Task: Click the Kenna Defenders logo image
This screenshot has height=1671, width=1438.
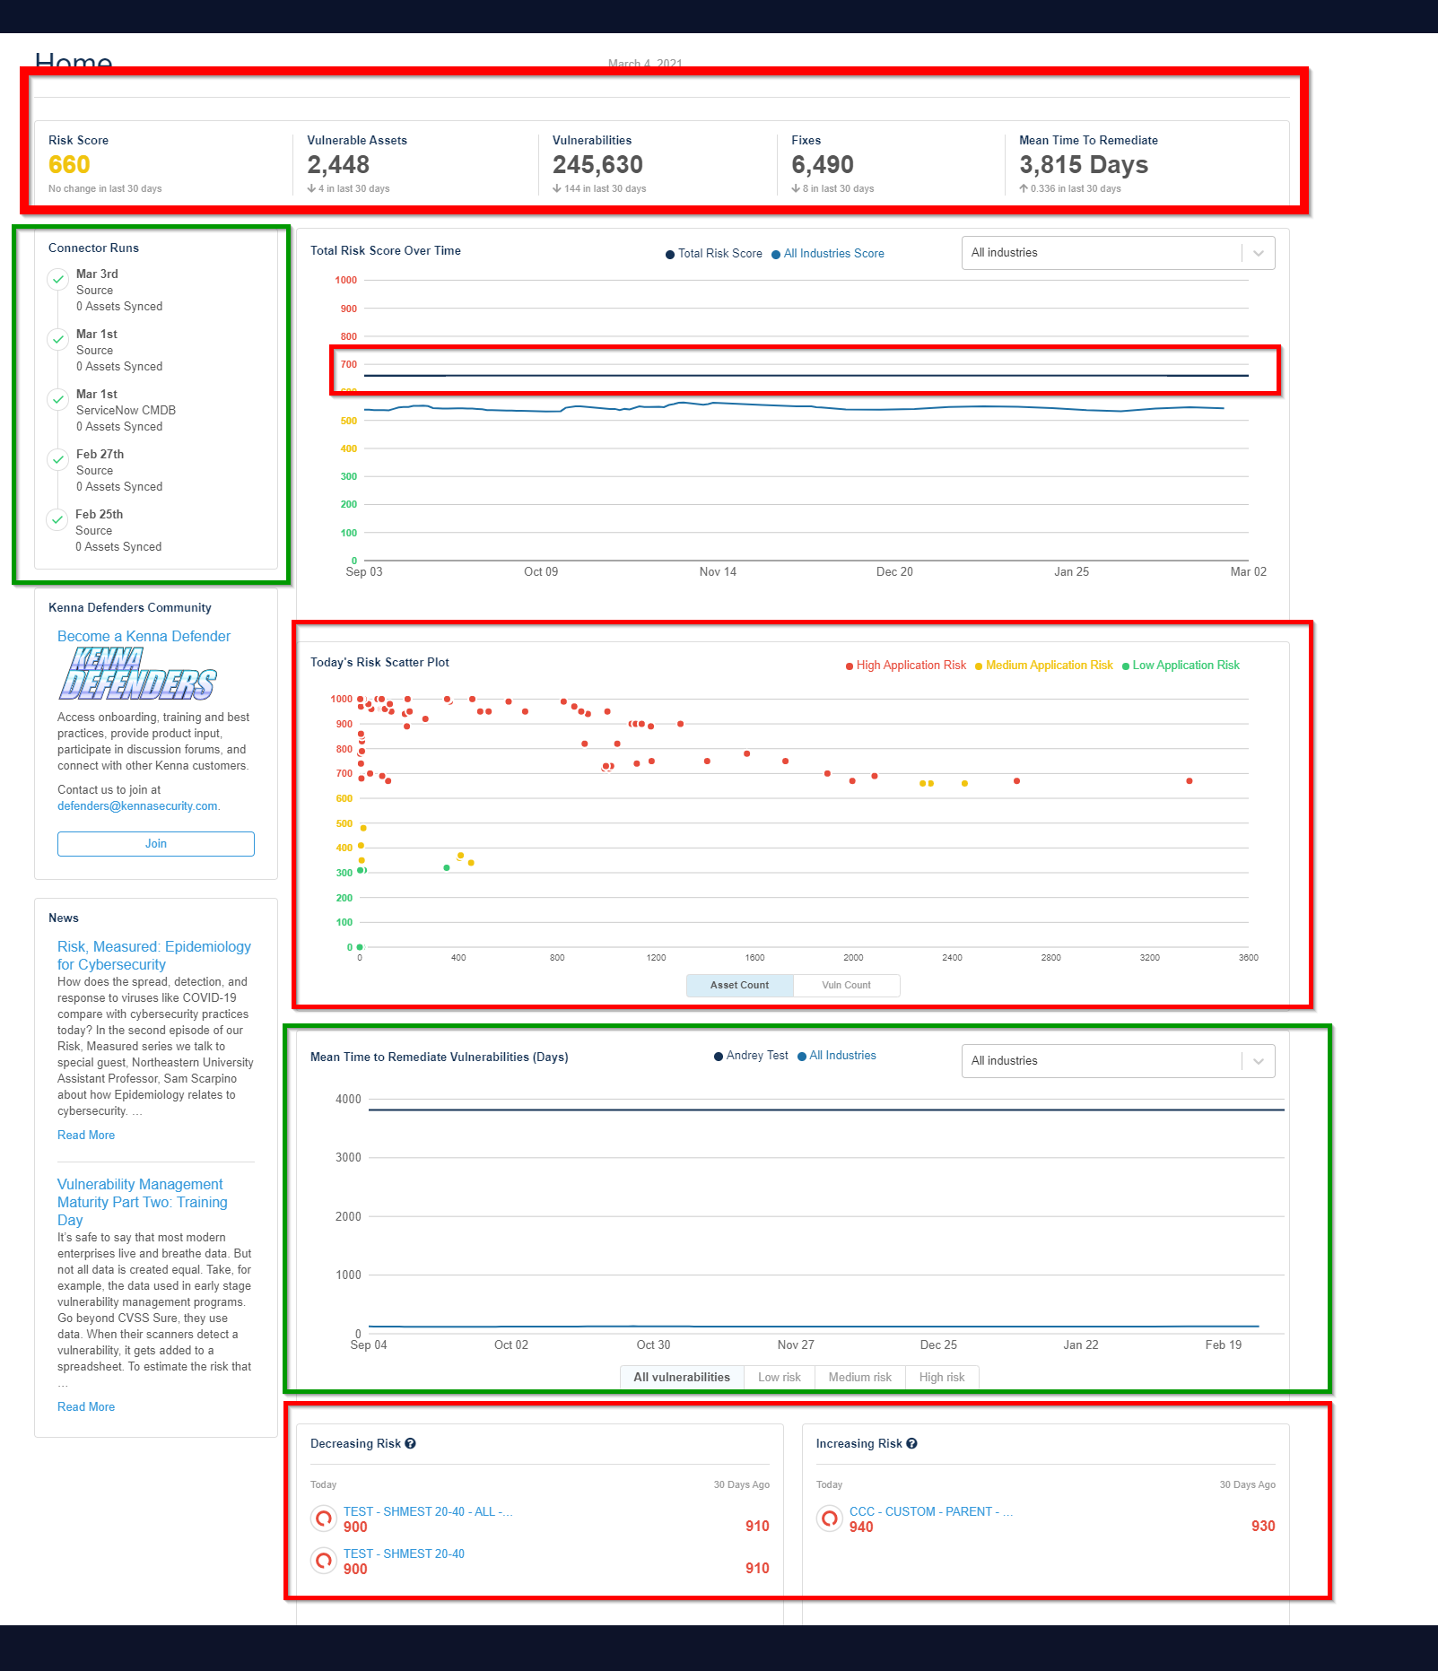Action: [x=138, y=674]
